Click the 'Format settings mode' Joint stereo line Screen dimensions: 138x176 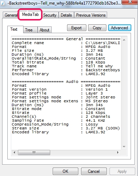point(64,97)
